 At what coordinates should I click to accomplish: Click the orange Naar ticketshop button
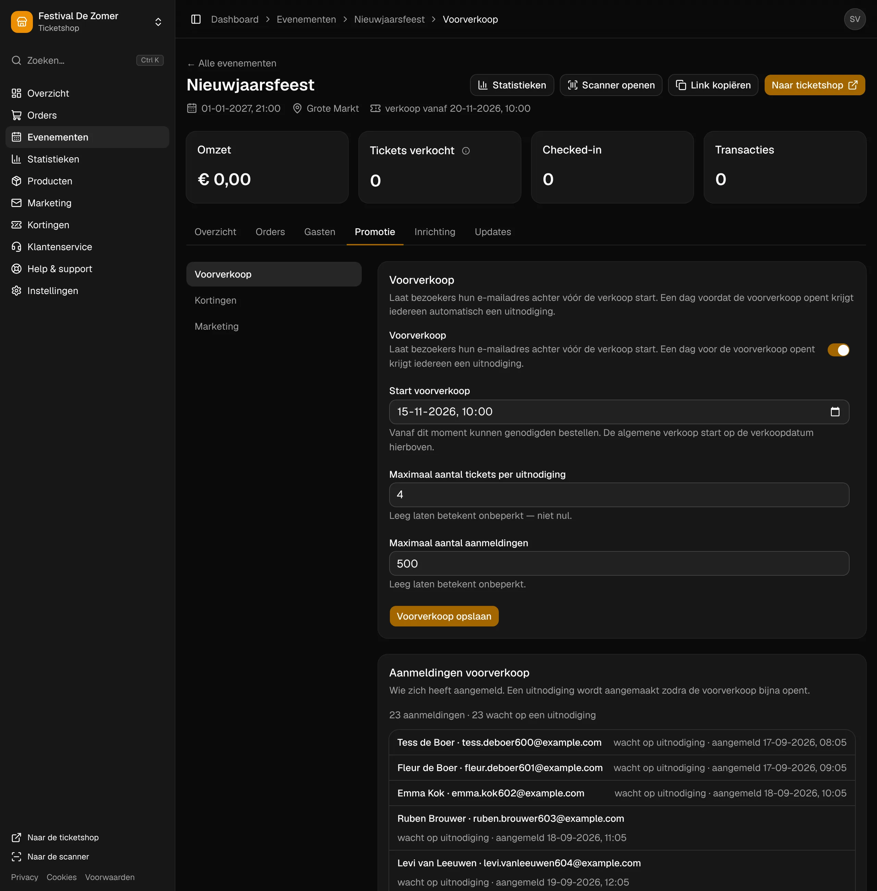tap(814, 85)
